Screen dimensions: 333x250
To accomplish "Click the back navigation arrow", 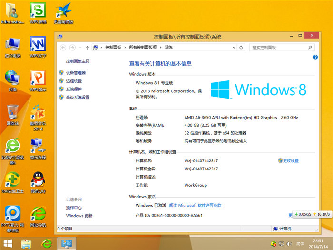I will tap(63, 48).
